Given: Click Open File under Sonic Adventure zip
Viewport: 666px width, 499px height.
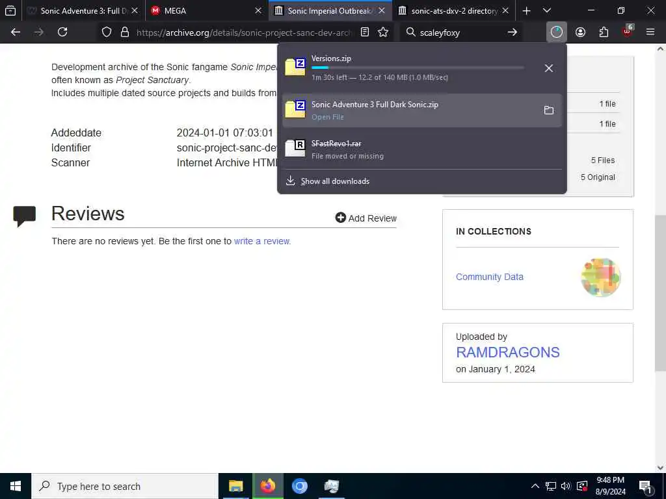Looking at the screenshot, I should (x=328, y=117).
